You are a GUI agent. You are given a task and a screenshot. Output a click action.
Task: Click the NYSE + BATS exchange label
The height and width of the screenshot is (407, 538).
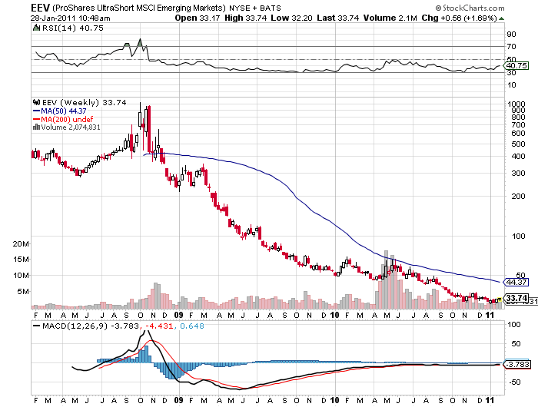pyautogui.click(x=255, y=8)
